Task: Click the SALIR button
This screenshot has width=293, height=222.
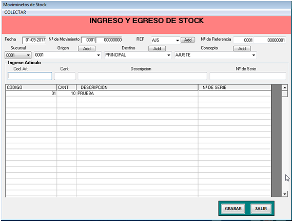Action: [261, 209]
